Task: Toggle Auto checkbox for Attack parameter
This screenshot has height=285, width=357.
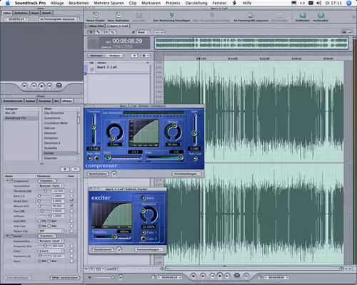Action: point(71,201)
